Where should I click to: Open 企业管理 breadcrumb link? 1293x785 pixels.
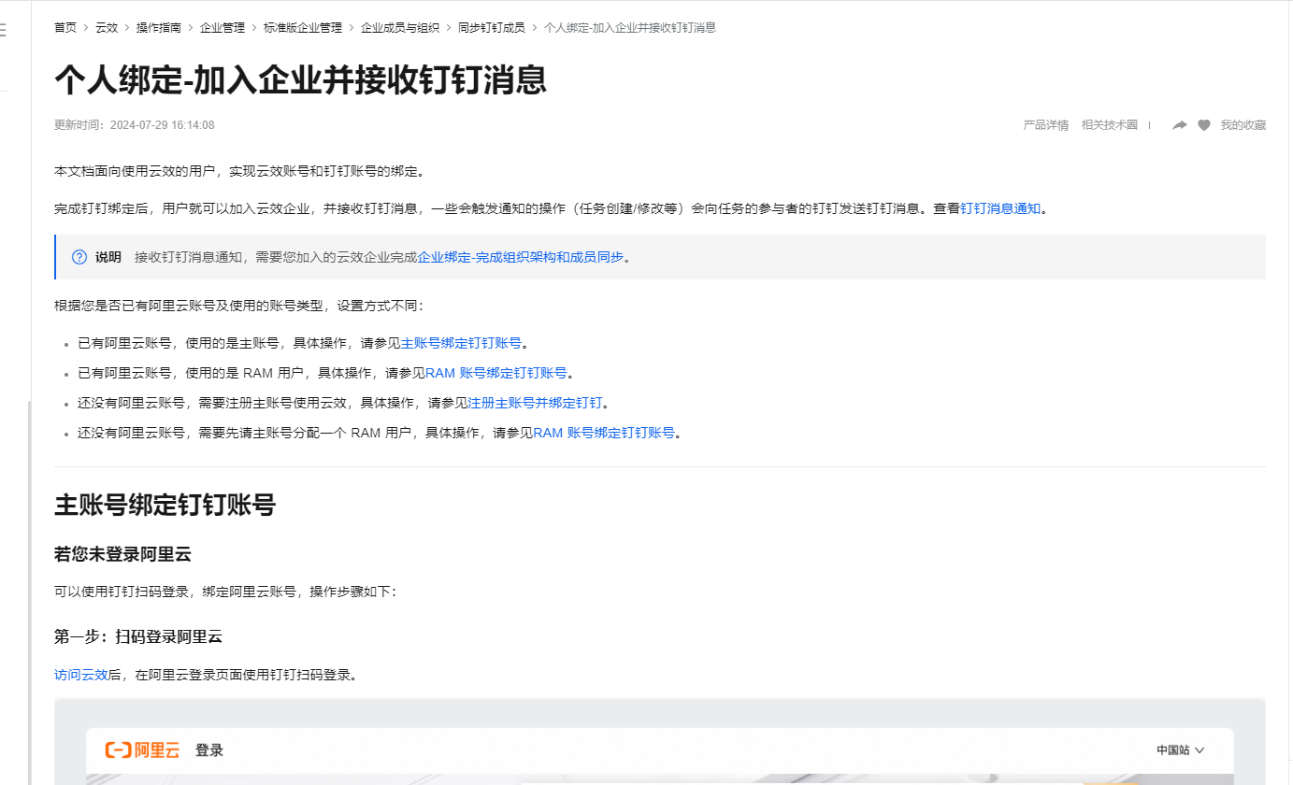tap(223, 27)
